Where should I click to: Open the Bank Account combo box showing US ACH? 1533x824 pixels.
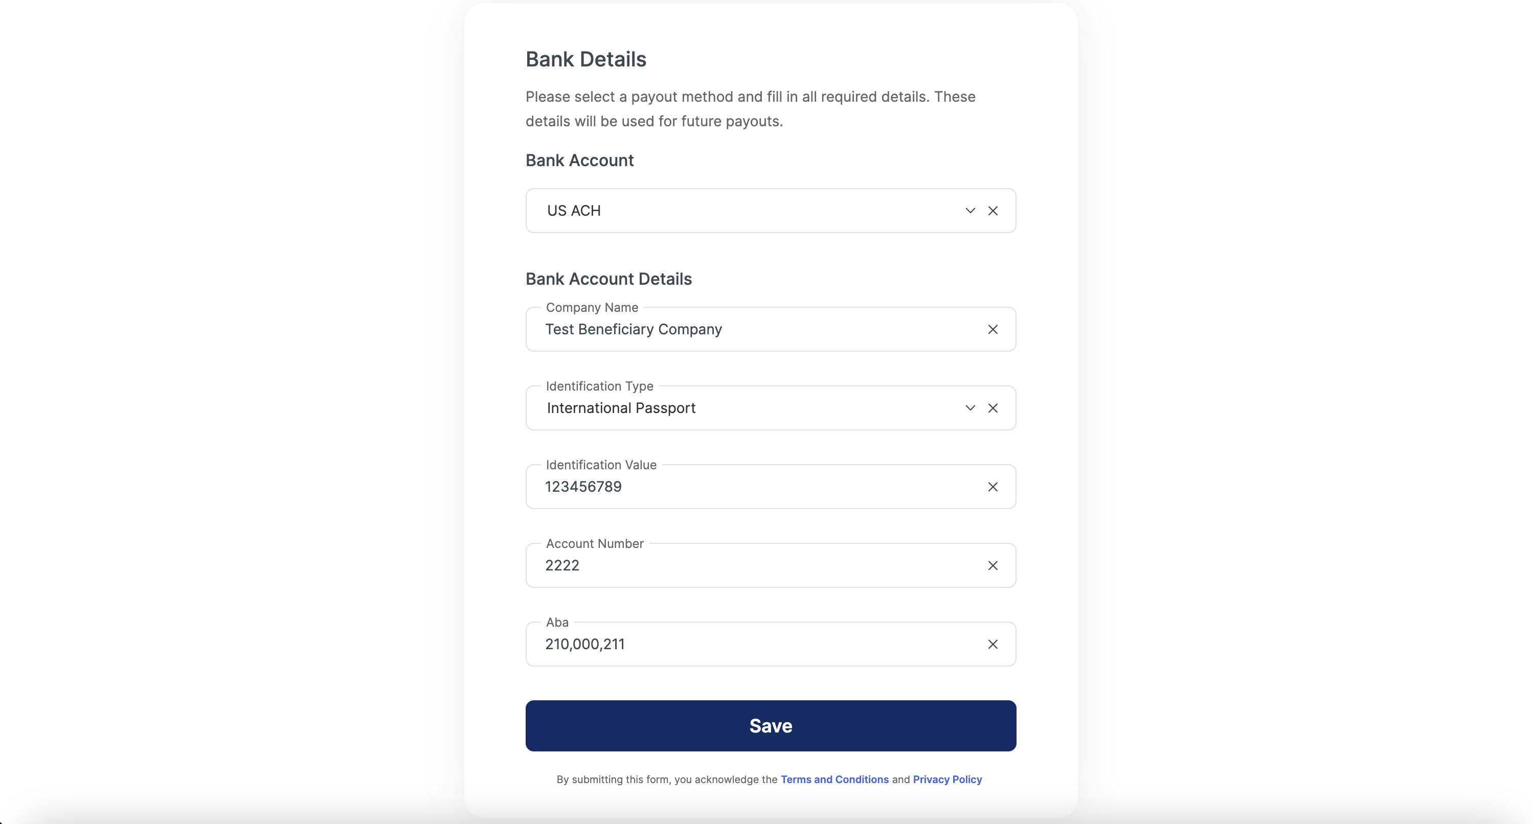coord(744,211)
